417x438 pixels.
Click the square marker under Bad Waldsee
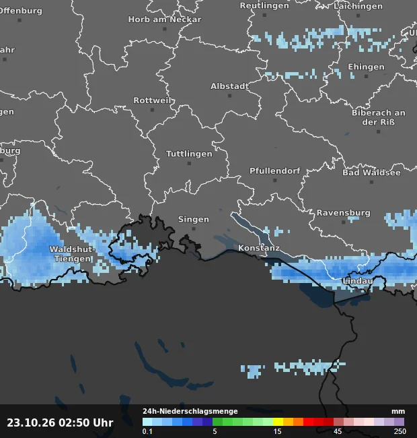point(371,182)
